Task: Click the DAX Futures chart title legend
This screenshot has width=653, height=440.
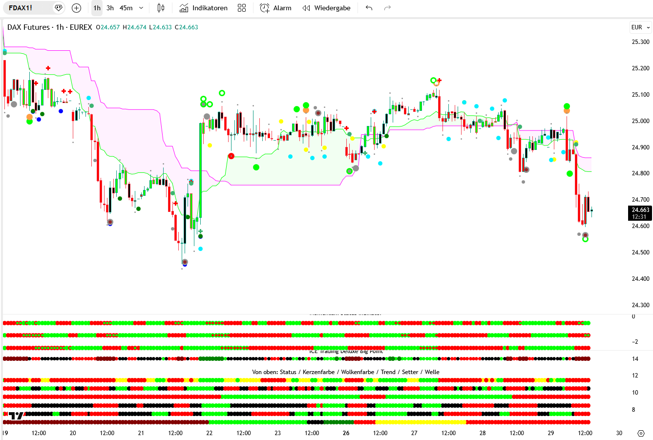Action: click(x=49, y=27)
